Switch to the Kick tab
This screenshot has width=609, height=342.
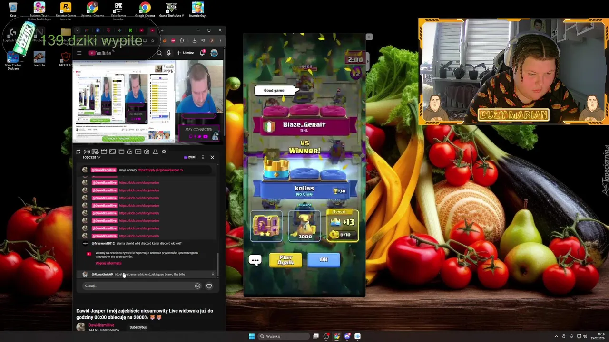[x=130, y=30]
